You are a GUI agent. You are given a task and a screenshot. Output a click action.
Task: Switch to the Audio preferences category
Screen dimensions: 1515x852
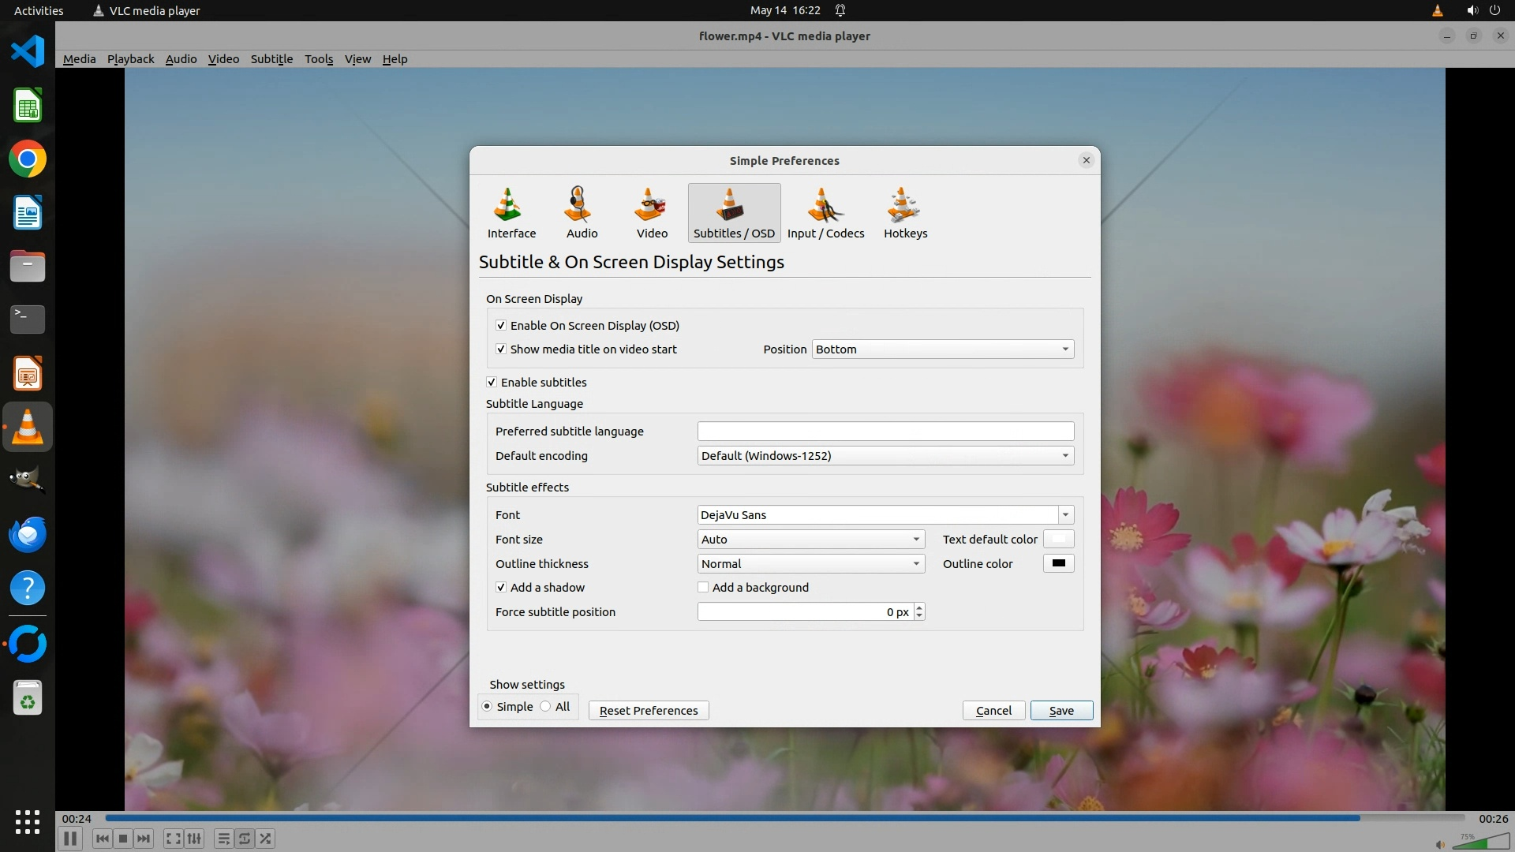click(x=582, y=213)
